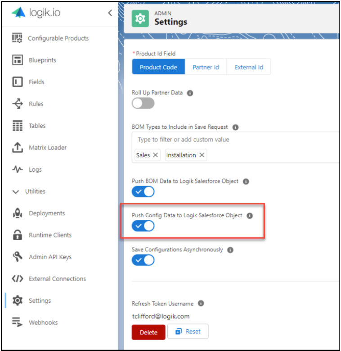Click the red Delete button
341x351 pixels.
[148, 332]
